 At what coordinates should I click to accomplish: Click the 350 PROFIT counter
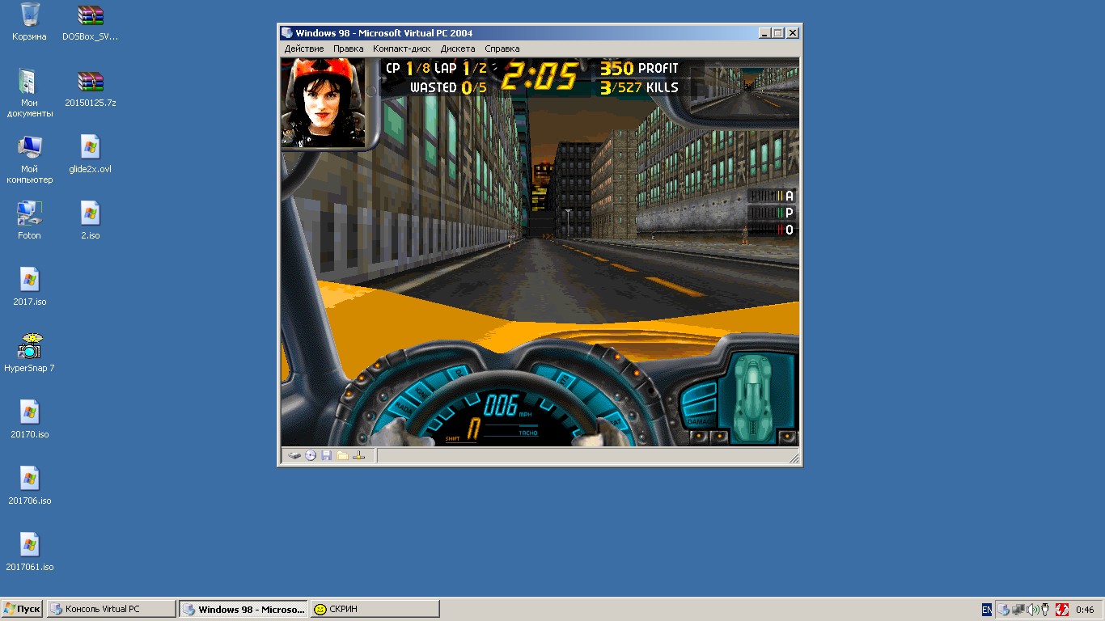click(x=639, y=69)
